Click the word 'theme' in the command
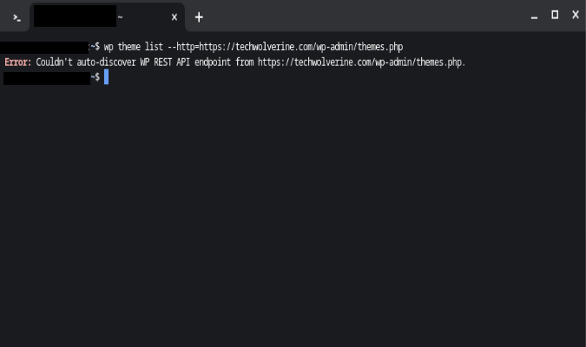586x347 pixels. 129,47
